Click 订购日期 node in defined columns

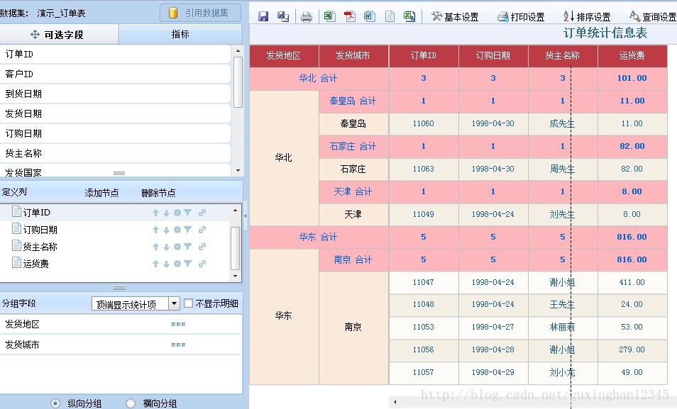[x=40, y=230]
